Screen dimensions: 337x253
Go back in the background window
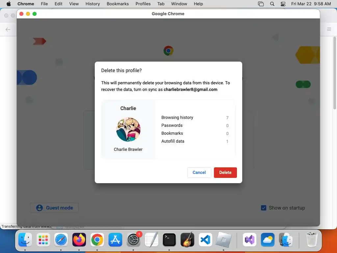point(8,29)
